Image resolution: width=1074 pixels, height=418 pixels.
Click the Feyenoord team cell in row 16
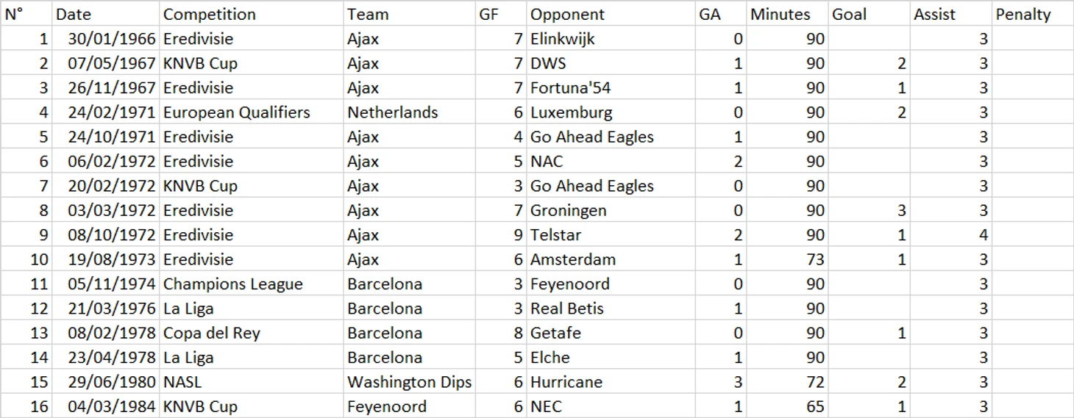[x=409, y=406]
